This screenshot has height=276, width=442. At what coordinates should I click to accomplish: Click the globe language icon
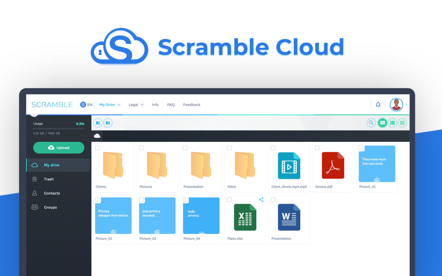point(83,105)
